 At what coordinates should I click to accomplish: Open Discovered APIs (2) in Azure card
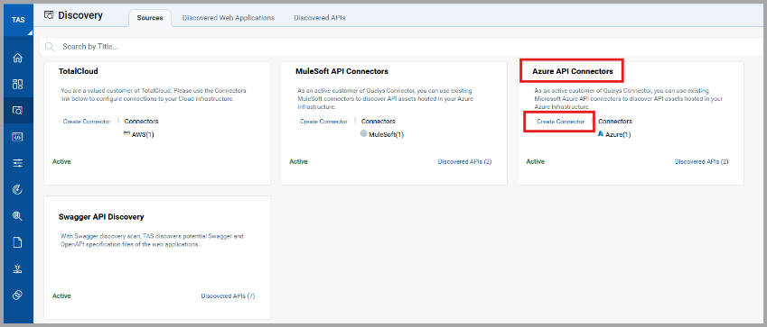[x=701, y=161]
